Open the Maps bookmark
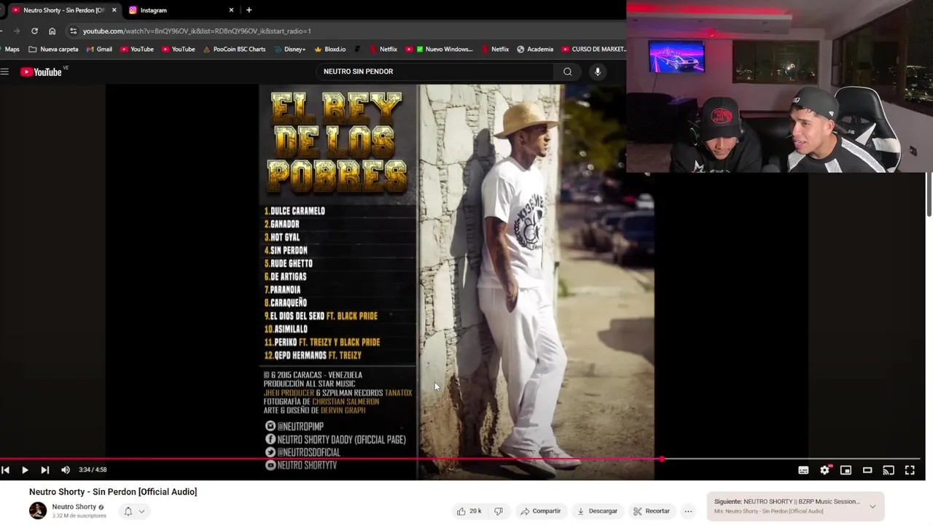Viewport: 933px width, 525px height. (10, 49)
